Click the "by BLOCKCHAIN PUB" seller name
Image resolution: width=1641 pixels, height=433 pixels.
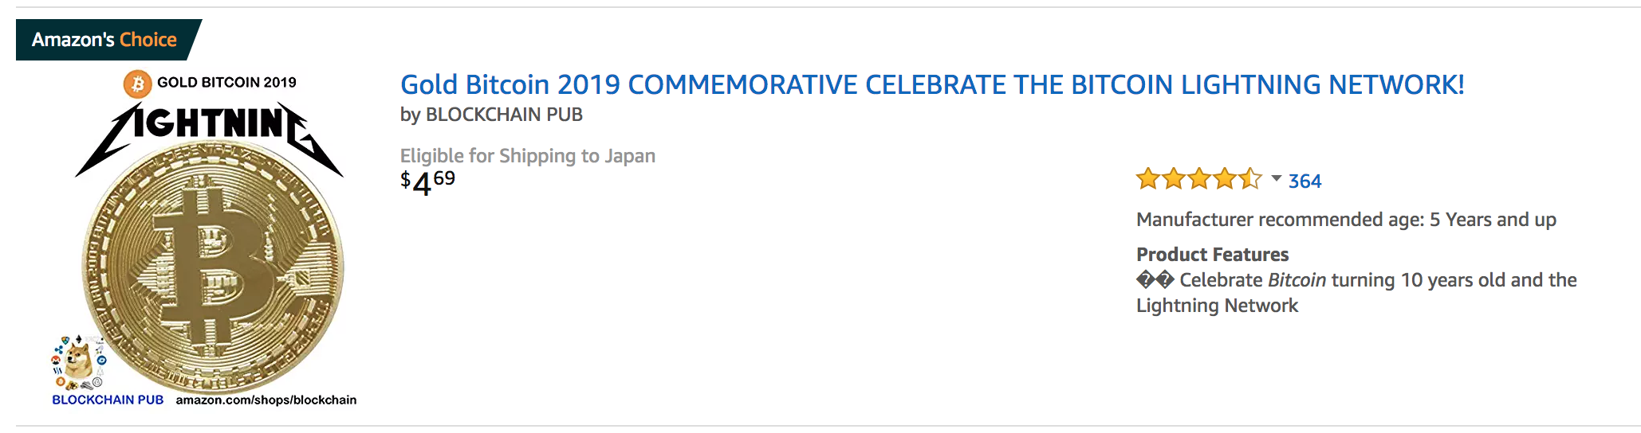pos(491,115)
